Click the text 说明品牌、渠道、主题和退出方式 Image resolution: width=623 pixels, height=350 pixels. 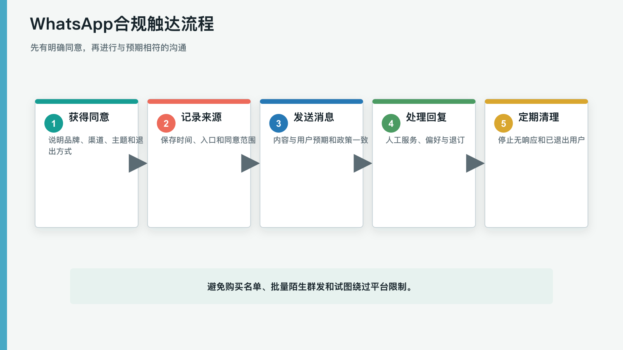(x=96, y=145)
